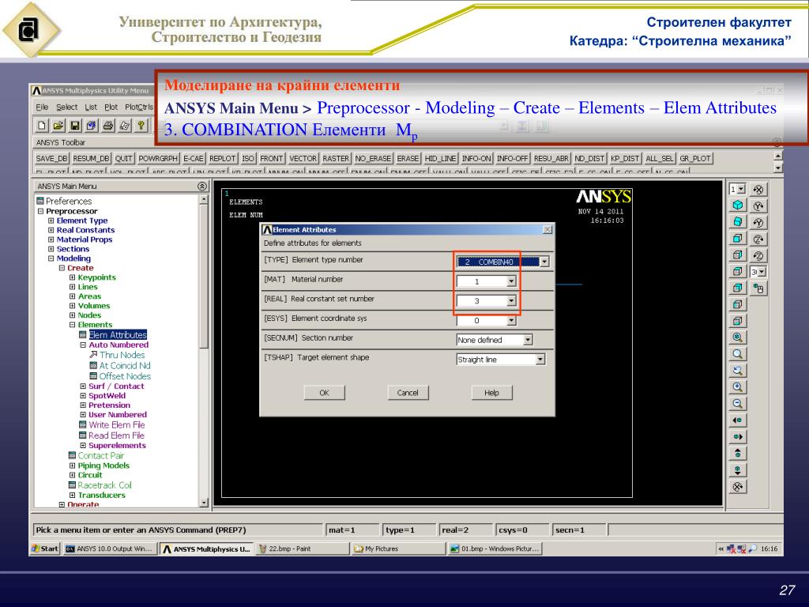Click the Open ANSYS File folder icon
This screenshot has width=809, height=607.
58,125
